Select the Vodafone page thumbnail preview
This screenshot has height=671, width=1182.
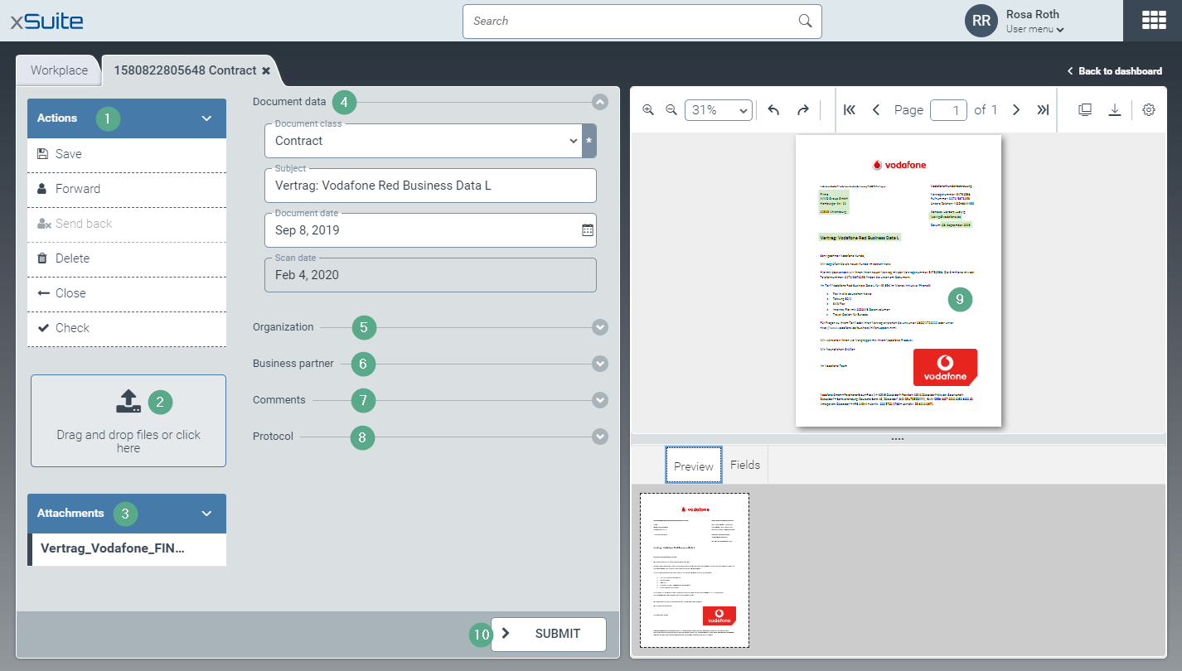coord(695,570)
